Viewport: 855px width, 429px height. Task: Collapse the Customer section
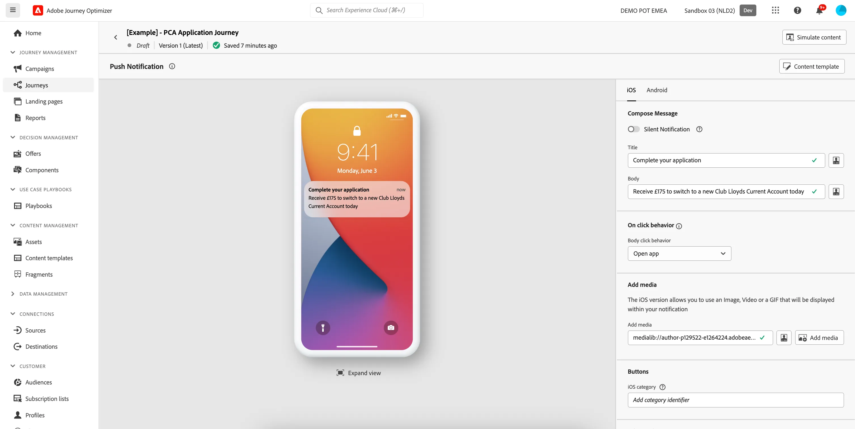tap(13, 366)
